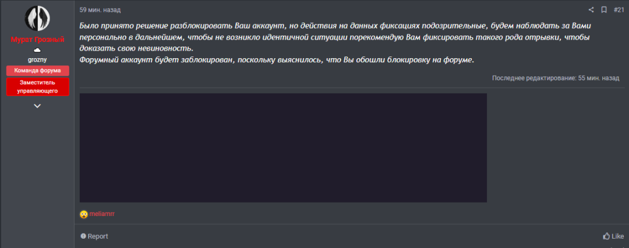629x248 pixels.
Task: Open the Мурат Грозный avatar image
Action: tap(37, 19)
